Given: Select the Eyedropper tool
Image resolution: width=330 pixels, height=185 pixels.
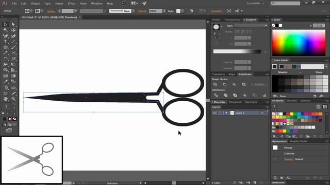Looking at the screenshot, I should (6, 81).
